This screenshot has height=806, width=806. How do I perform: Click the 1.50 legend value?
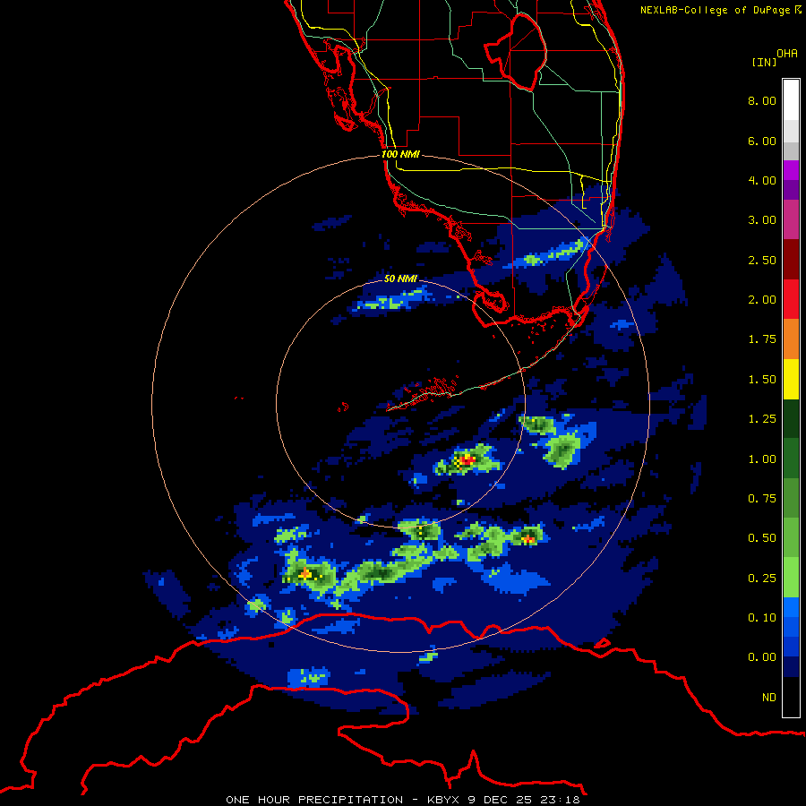click(762, 380)
